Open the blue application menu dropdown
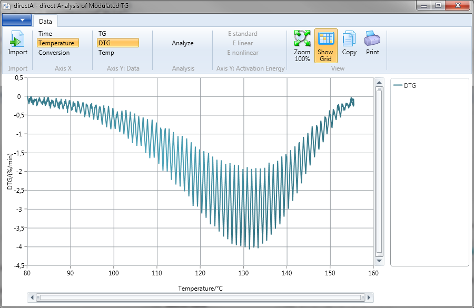 coord(17,20)
